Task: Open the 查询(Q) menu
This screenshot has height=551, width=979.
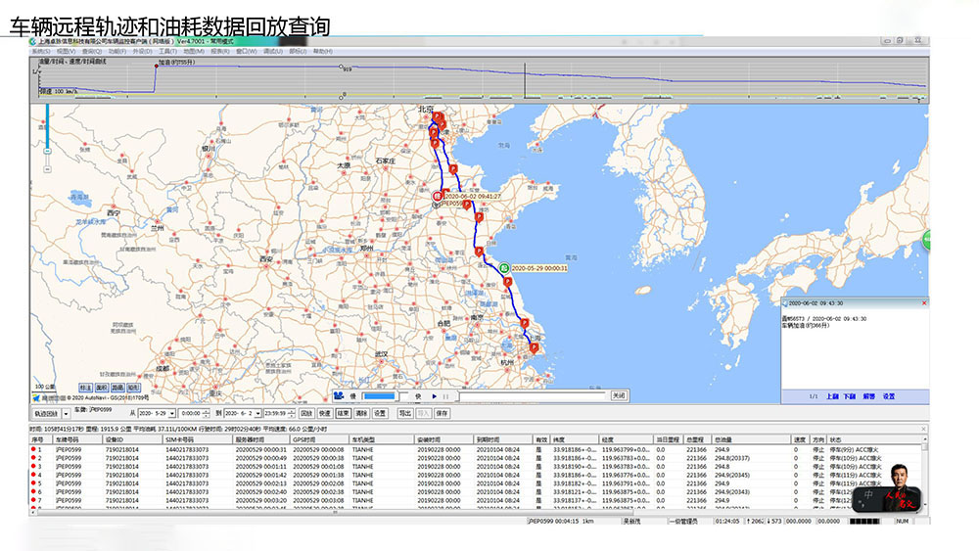Action: click(x=91, y=51)
